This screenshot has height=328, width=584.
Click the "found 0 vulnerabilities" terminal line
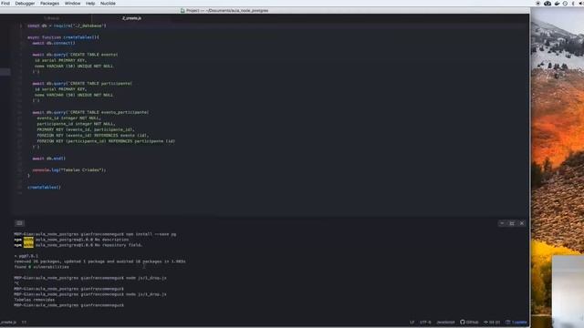coord(41,267)
